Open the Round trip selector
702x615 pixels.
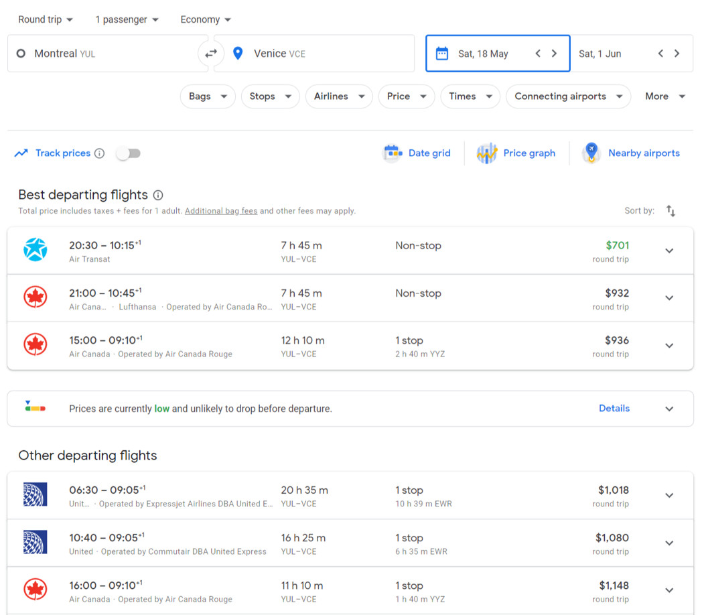tap(45, 19)
